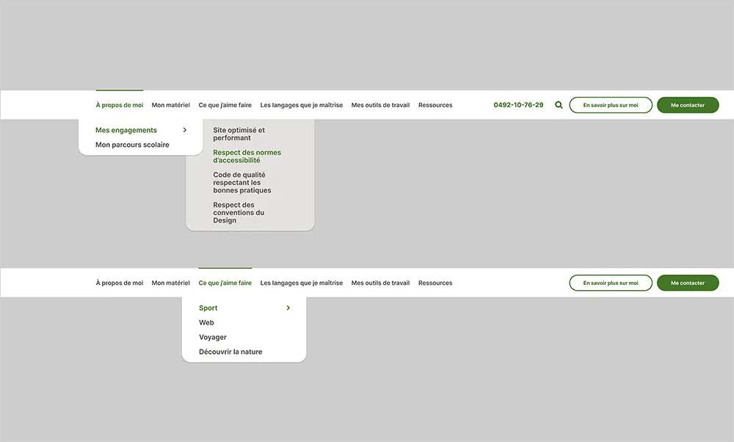Open 'Les langages que je maîtrise' in bottom navbar
Screen dimensions: 734x442
[x=302, y=283]
